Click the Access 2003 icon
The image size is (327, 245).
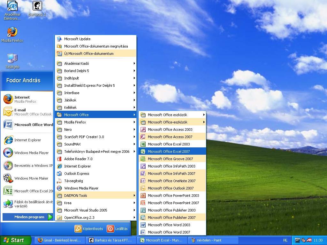pyautogui.click(x=143, y=130)
